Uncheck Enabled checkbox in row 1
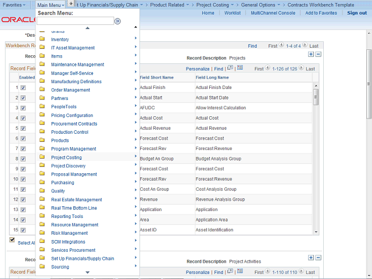Viewport: 372px width, 279px height. [x=23, y=88]
